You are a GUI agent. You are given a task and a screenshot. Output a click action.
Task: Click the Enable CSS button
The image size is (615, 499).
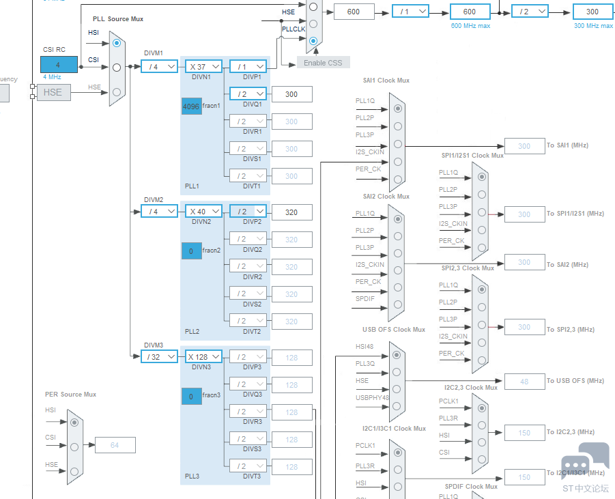click(323, 63)
